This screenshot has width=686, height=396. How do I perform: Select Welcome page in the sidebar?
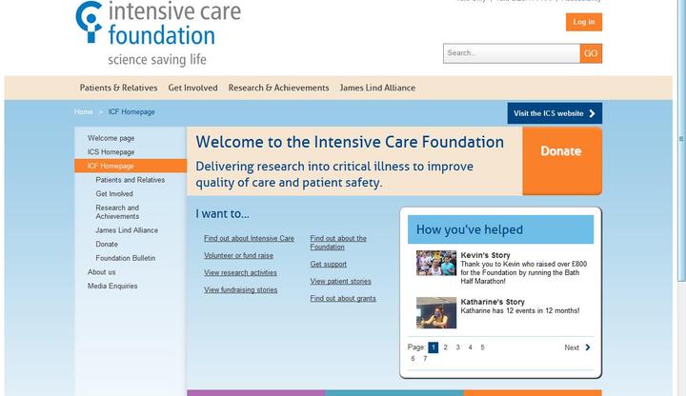pyautogui.click(x=111, y=138)
